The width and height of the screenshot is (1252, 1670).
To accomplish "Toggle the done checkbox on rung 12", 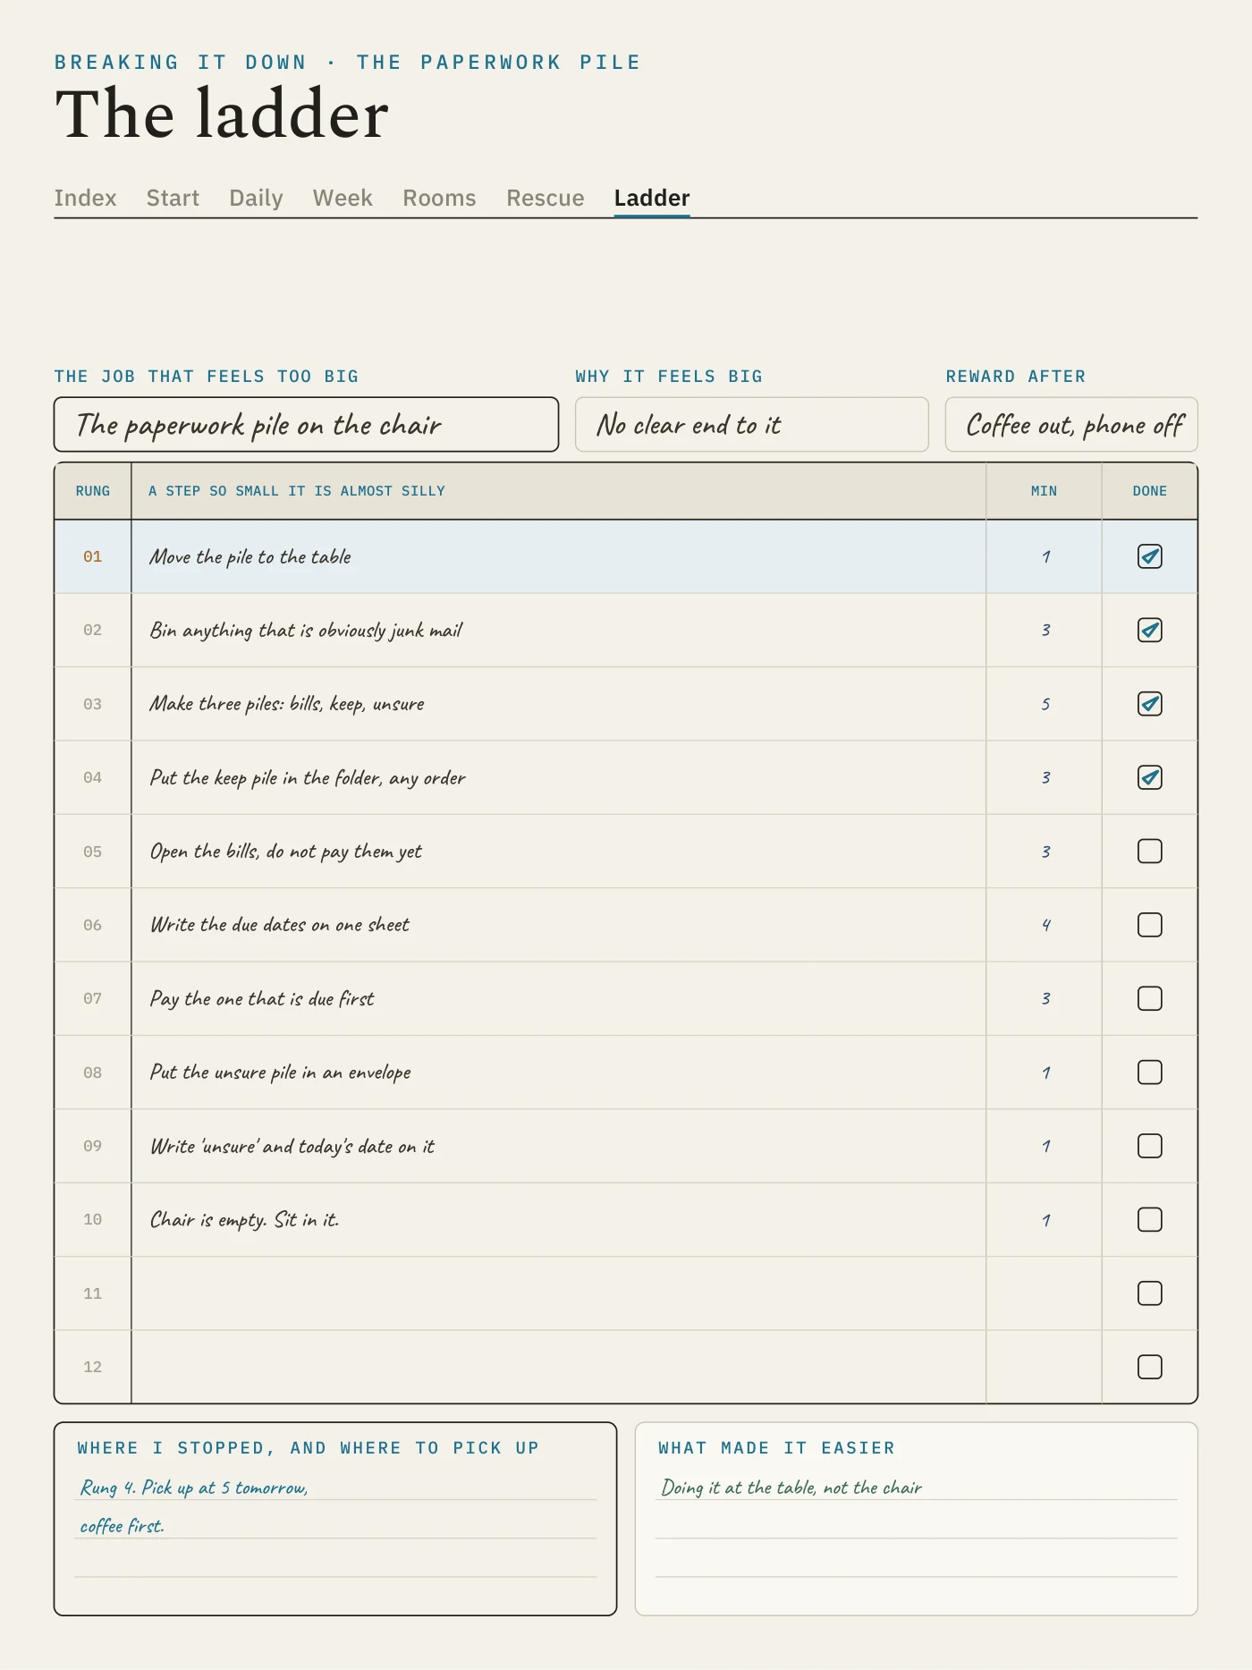I will (x=1149, y=1367).
